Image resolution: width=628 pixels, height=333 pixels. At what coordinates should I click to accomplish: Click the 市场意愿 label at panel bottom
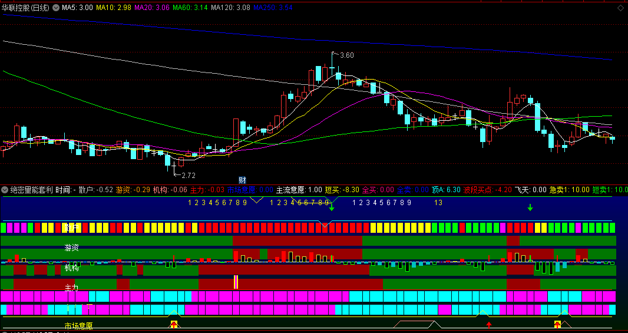tap(78, 326)
